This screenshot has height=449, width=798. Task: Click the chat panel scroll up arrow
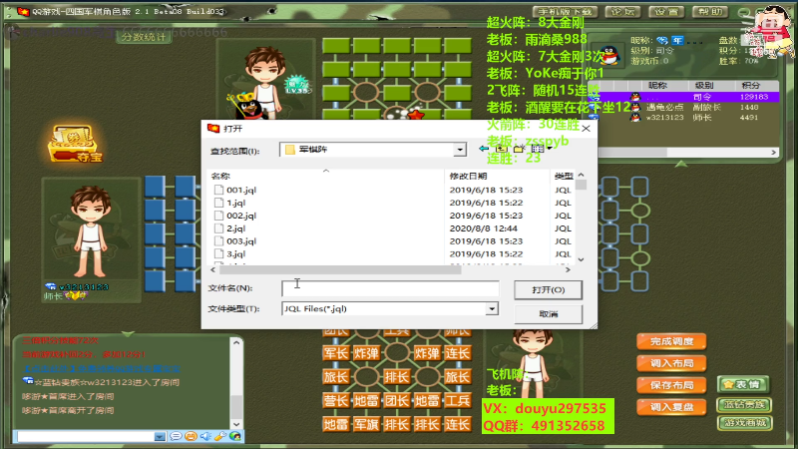(x=236, y=342)
